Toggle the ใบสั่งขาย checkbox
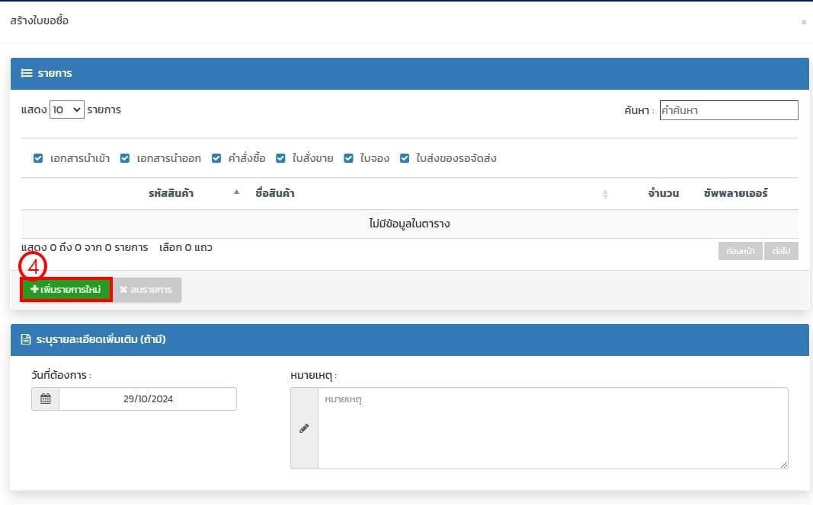This screenshot has width=813, height=505. [280, 159]
